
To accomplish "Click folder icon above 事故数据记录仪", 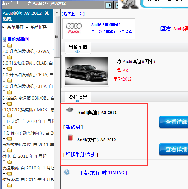I will [9, 139].
